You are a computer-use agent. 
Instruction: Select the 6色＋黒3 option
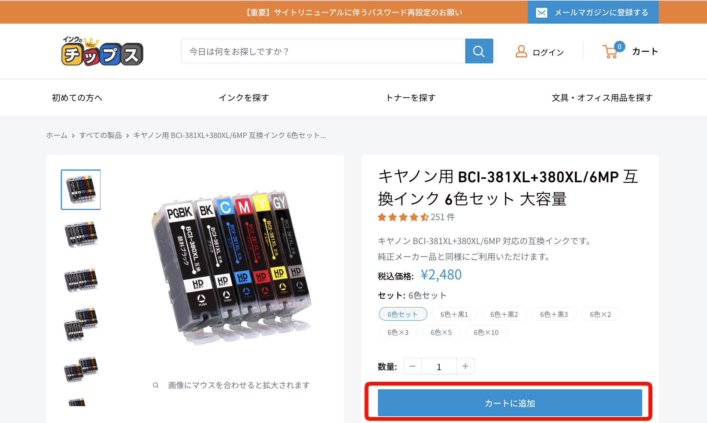(554, 314)
